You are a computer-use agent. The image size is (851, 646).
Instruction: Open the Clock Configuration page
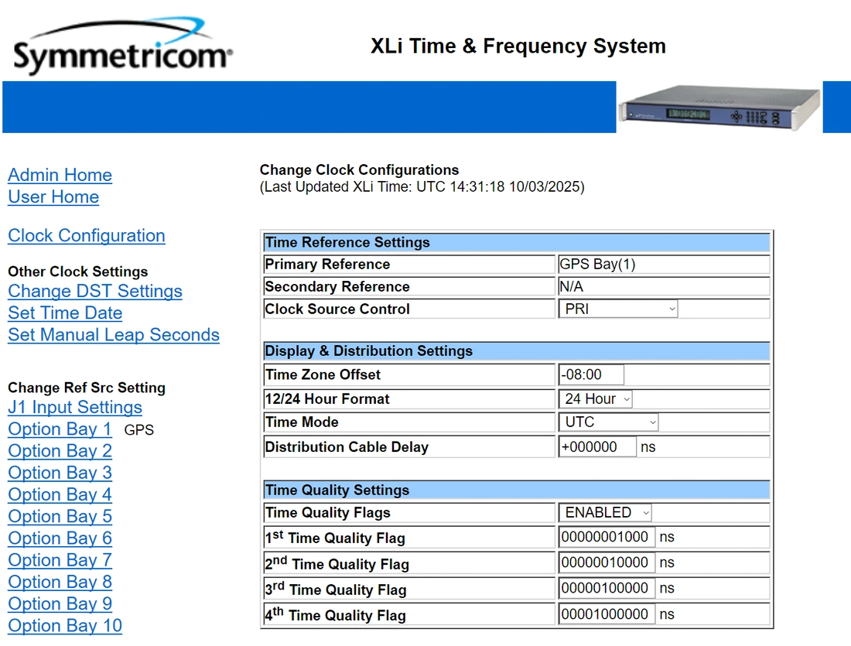pos(87,236)
